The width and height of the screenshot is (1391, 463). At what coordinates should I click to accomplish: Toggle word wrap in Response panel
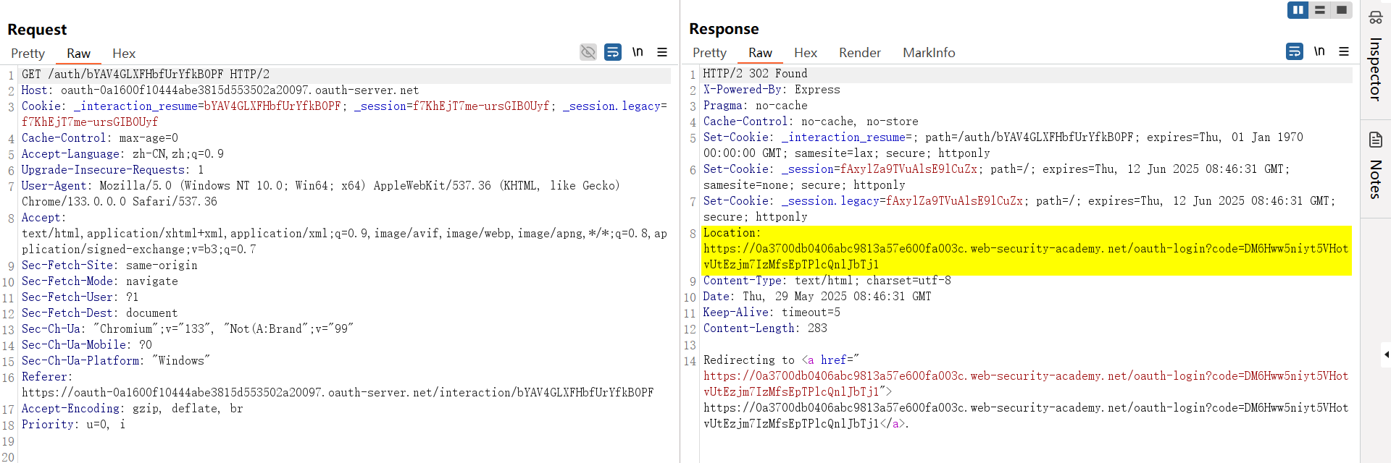tap(1294, 51)
